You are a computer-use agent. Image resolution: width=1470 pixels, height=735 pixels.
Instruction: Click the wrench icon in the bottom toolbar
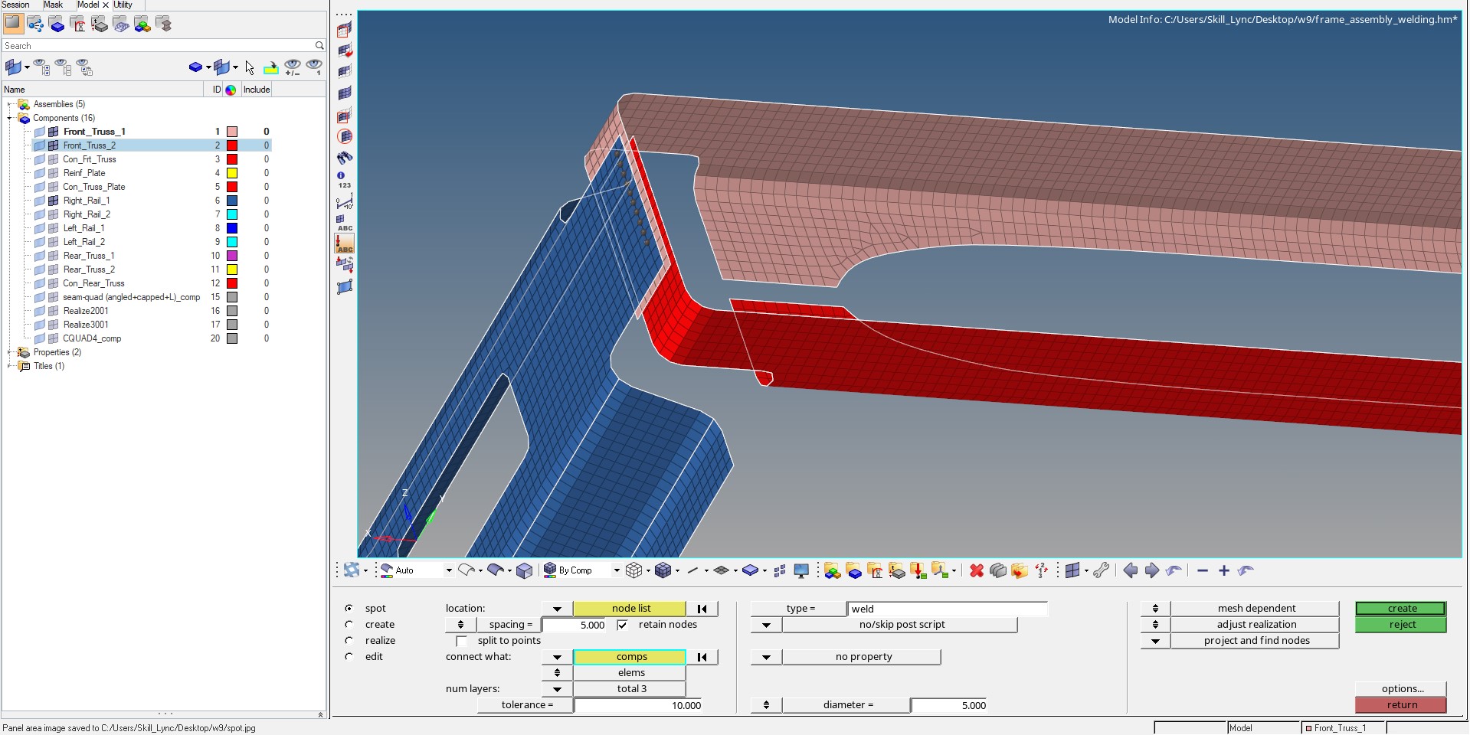click(1101, 571)
